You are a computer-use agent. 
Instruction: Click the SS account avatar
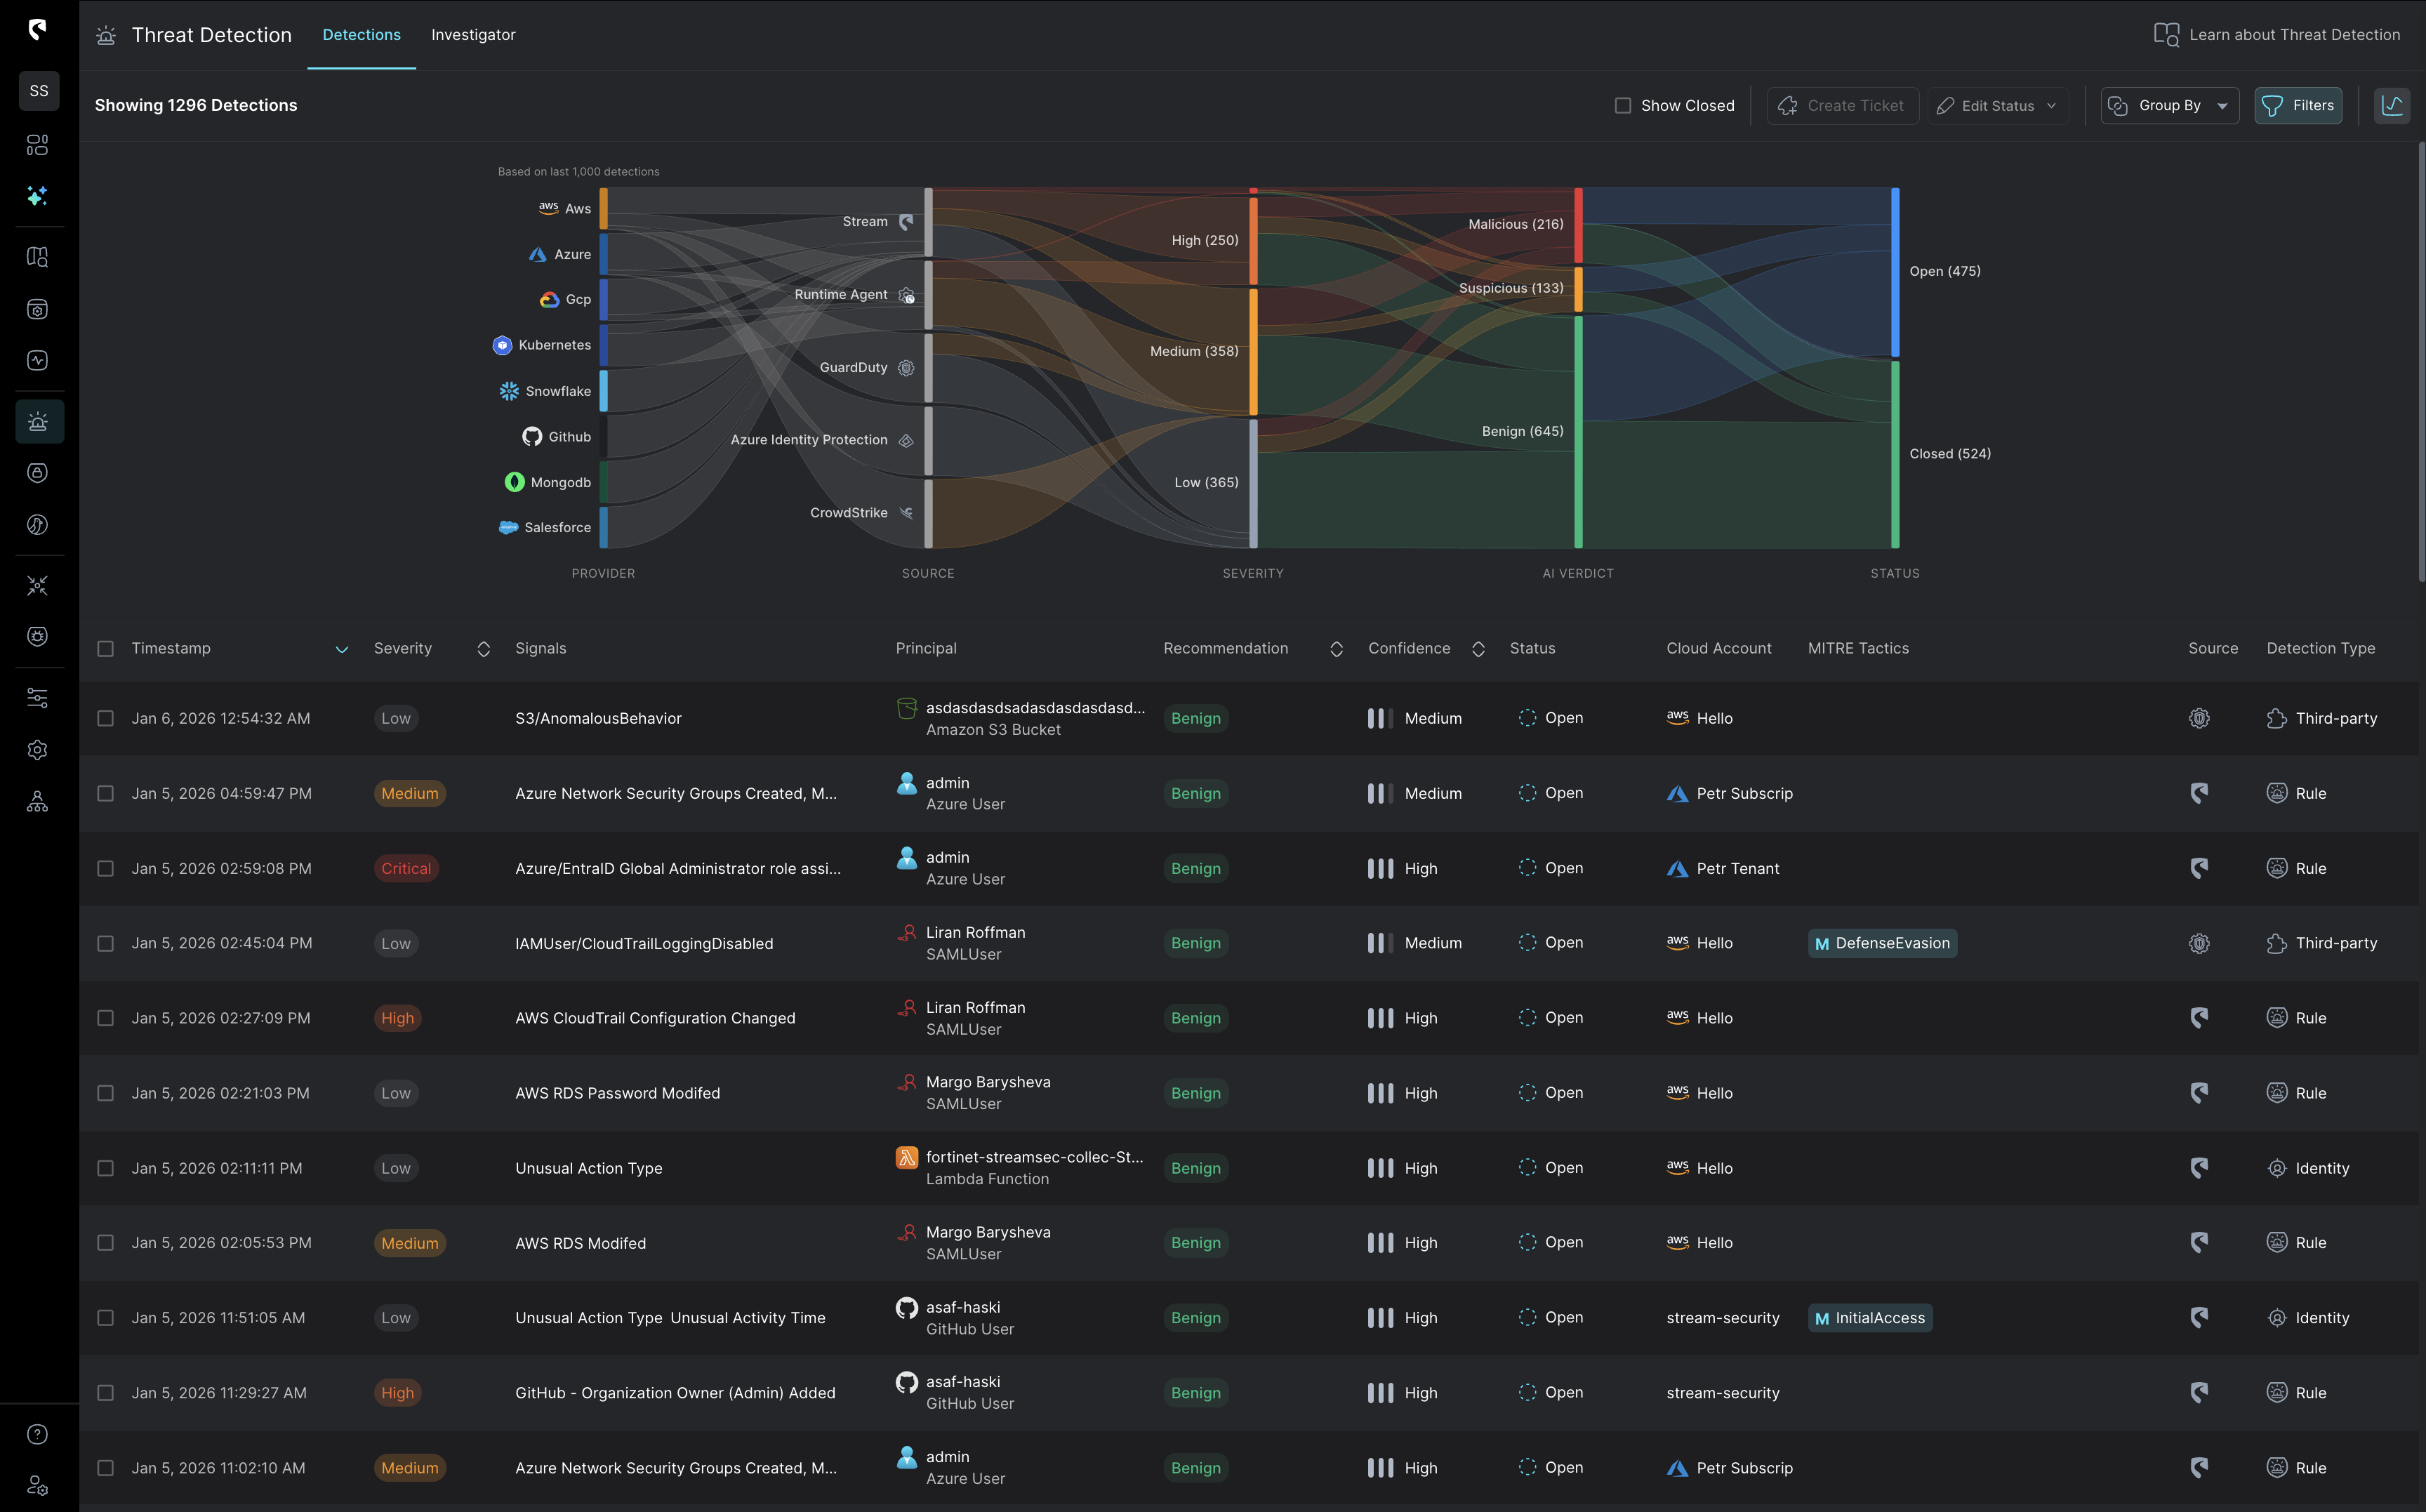pyautogui.click(x=39, y=91)
